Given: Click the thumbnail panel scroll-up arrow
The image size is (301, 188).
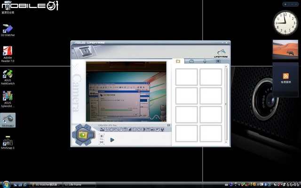Looking at the screenshot, I should click(x=226, y=66).
